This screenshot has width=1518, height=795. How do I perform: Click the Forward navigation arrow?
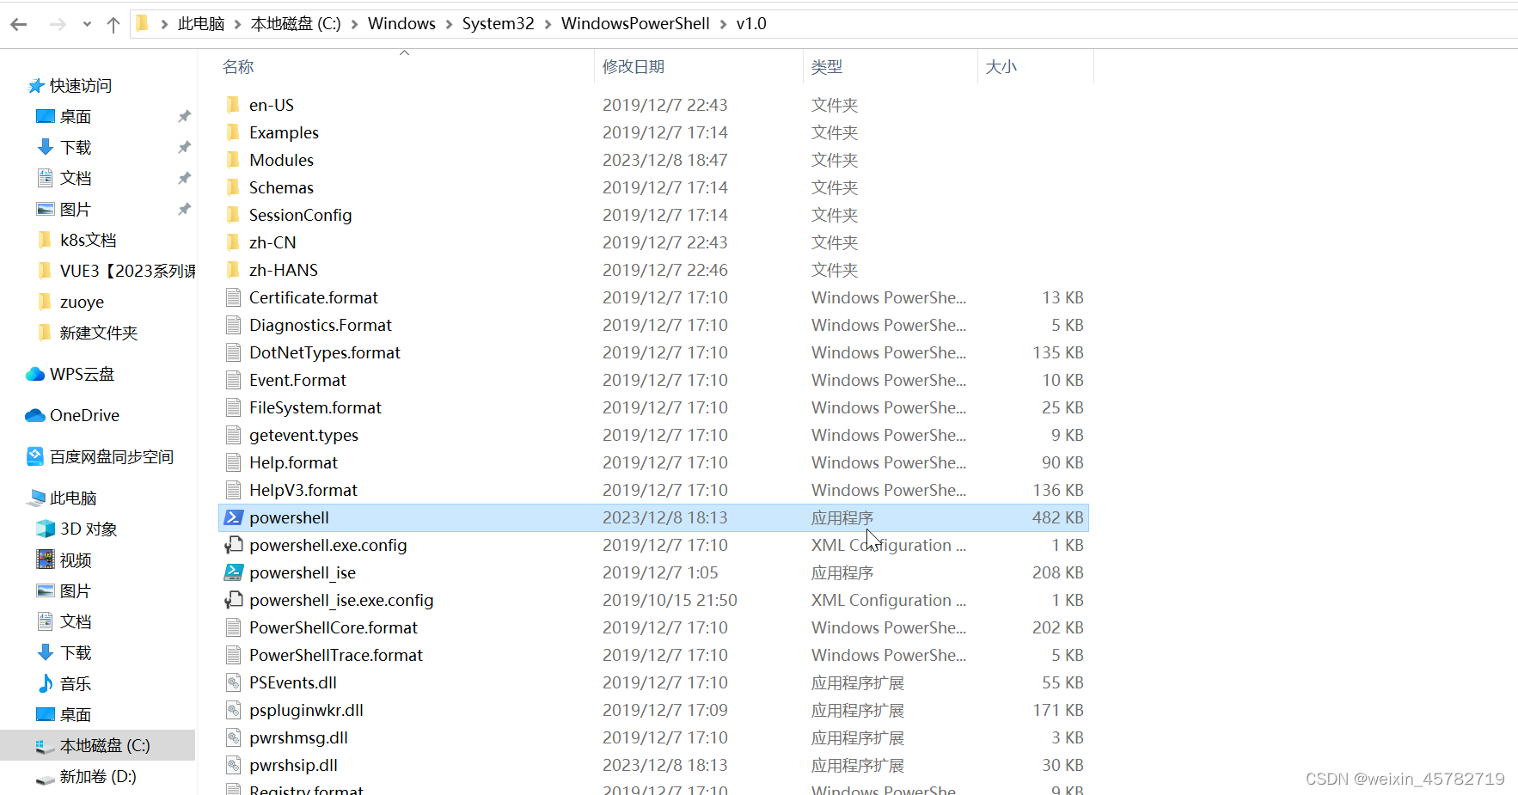[x=58, y=25]
